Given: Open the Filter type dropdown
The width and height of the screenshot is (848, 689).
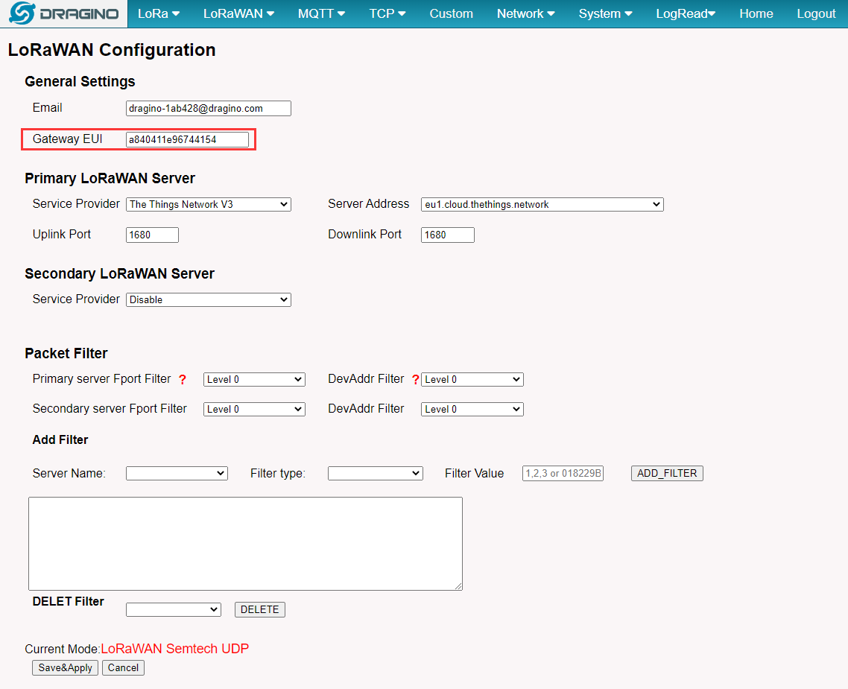Looking at the screenshot, I should point(376,474).
